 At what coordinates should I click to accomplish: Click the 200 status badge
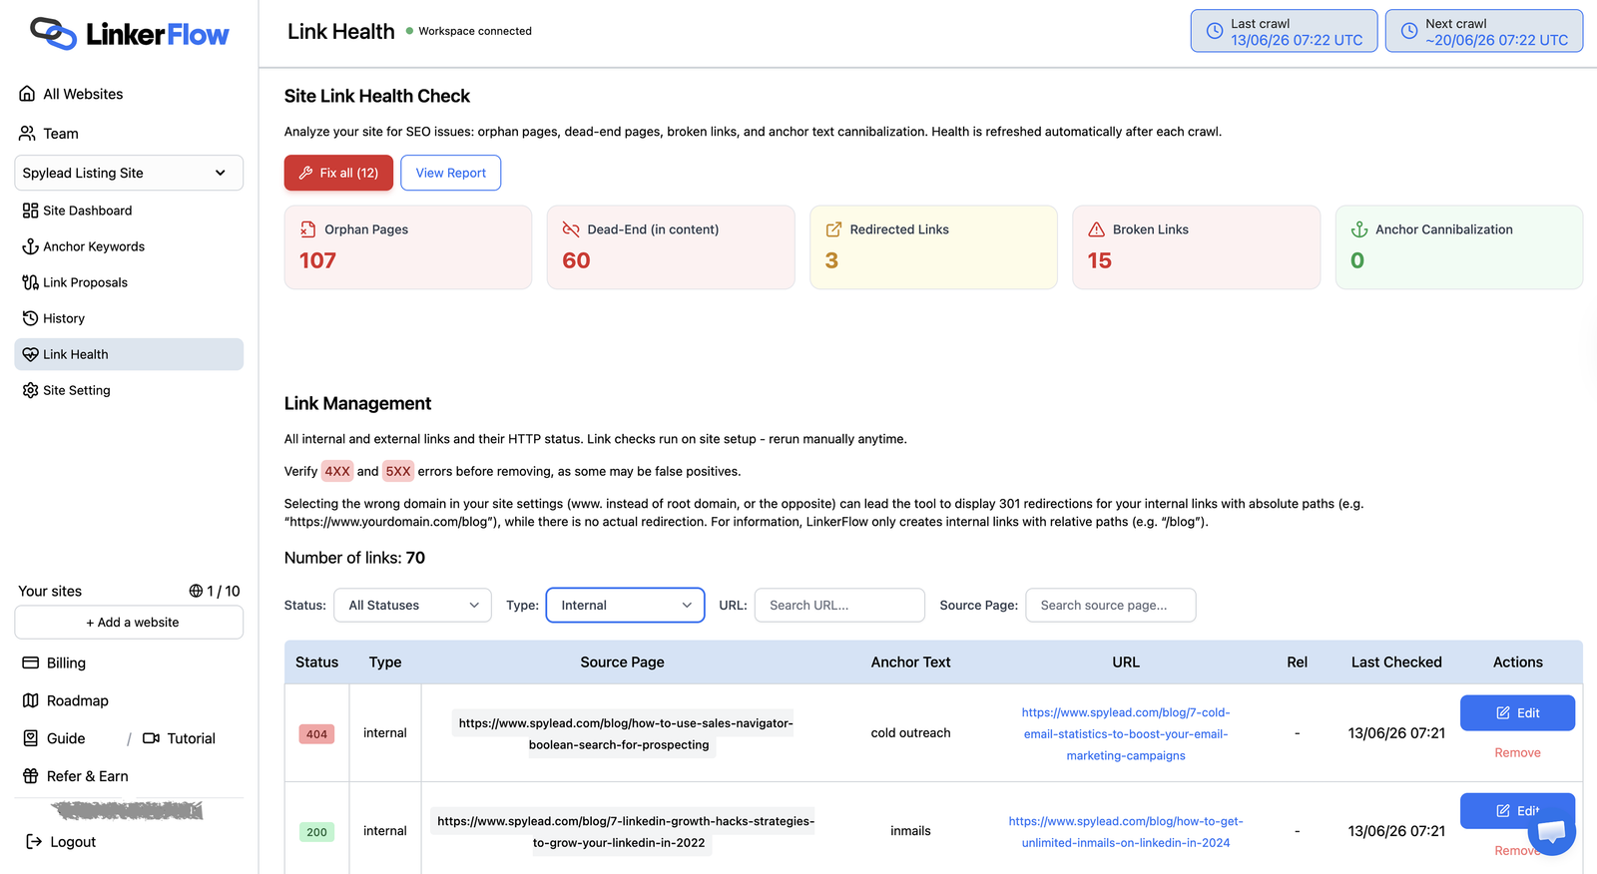pyautogui.click(x=316, y=832)
